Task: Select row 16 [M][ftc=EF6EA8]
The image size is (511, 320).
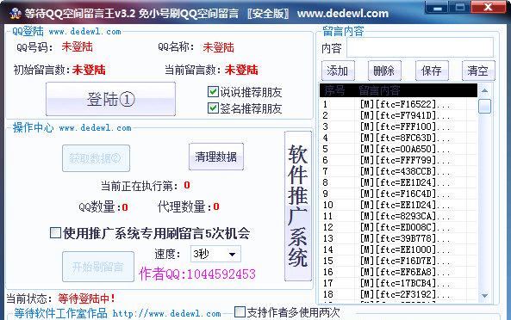Action: 398,272
